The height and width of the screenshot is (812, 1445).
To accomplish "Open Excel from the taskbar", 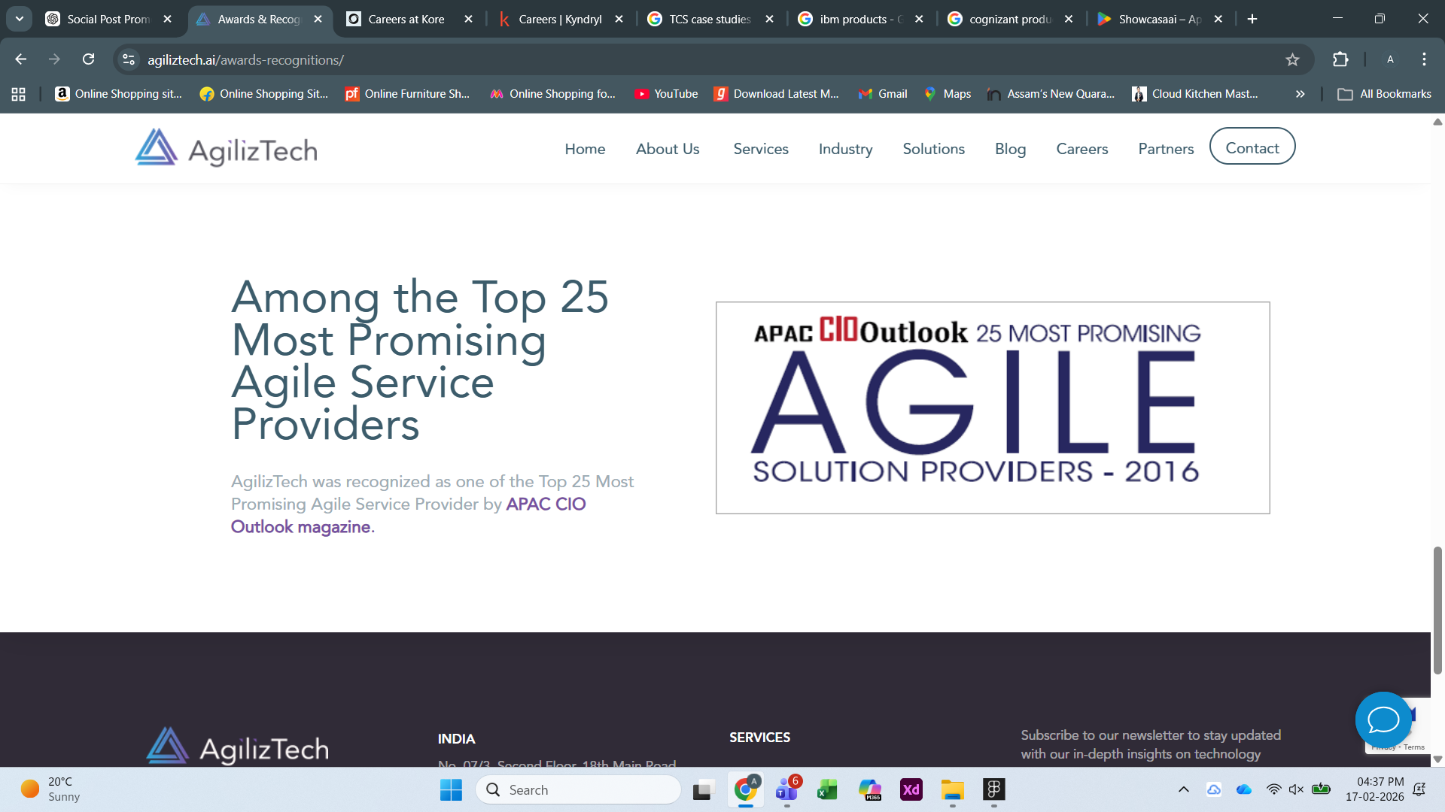I will (826, 789).
